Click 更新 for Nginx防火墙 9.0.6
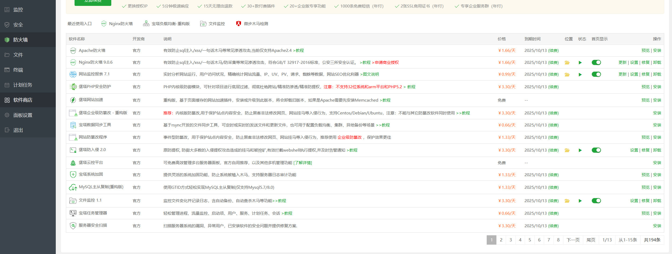Image resolution: width=672 pixels, height=254 pixels. pos(623,63)
